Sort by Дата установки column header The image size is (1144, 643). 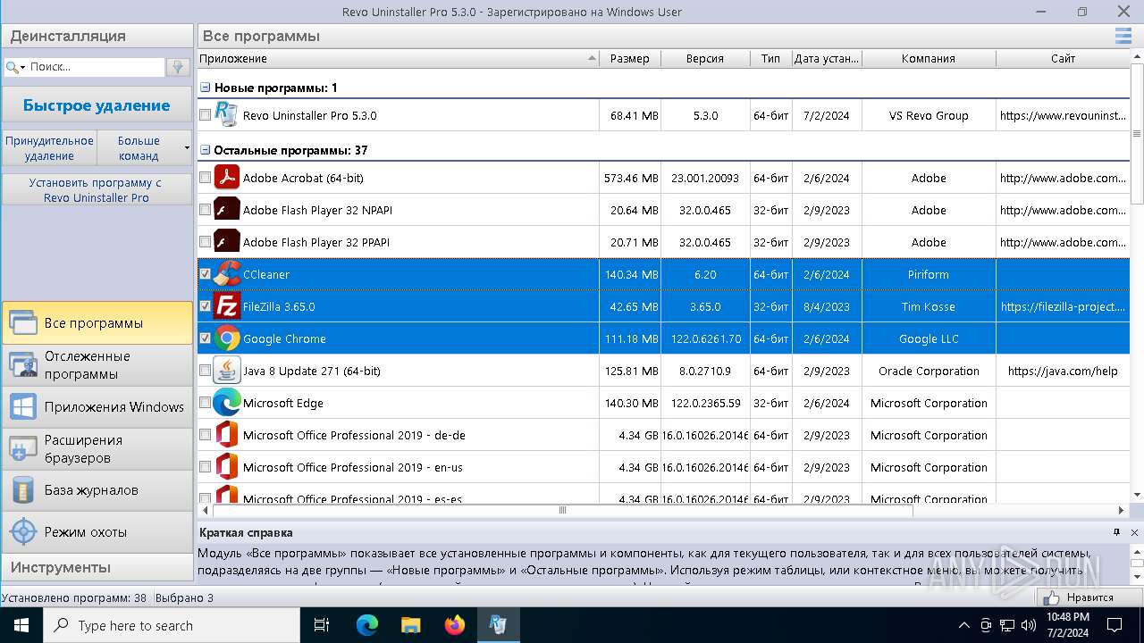827,59
